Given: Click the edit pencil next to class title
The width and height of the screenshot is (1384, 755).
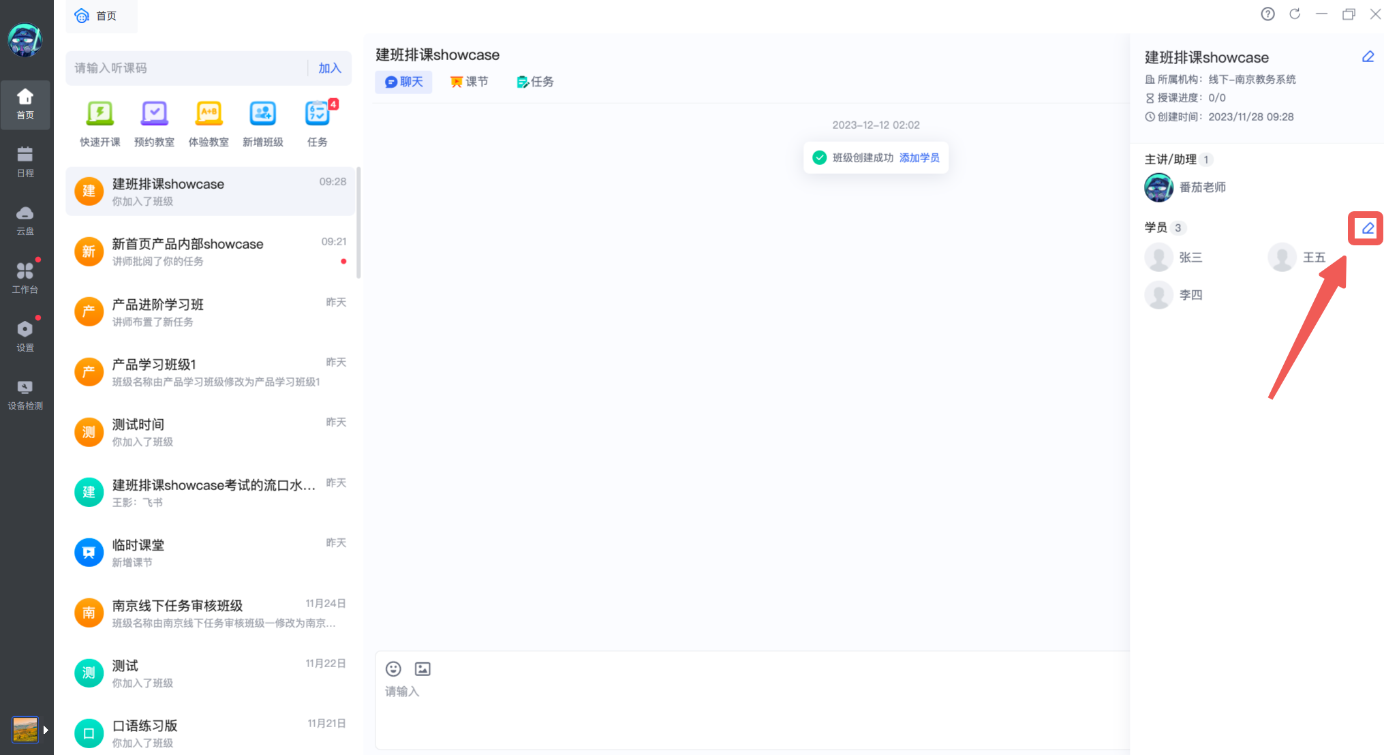Looking at the screenshot, I should click(1368, 57).
